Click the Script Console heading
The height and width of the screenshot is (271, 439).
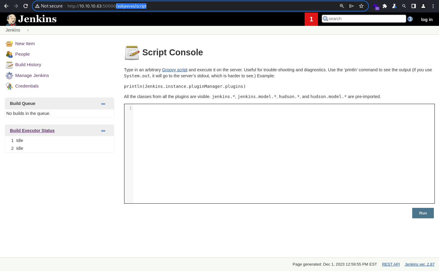173,52
